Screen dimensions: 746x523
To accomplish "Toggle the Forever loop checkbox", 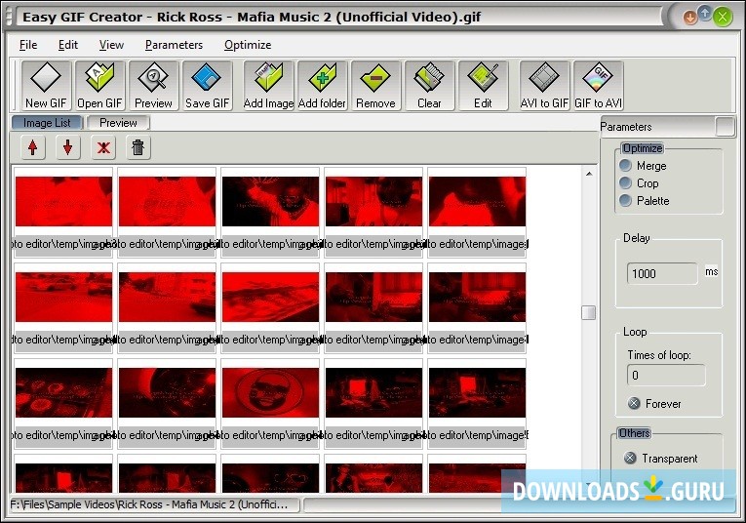I will 654,404.
